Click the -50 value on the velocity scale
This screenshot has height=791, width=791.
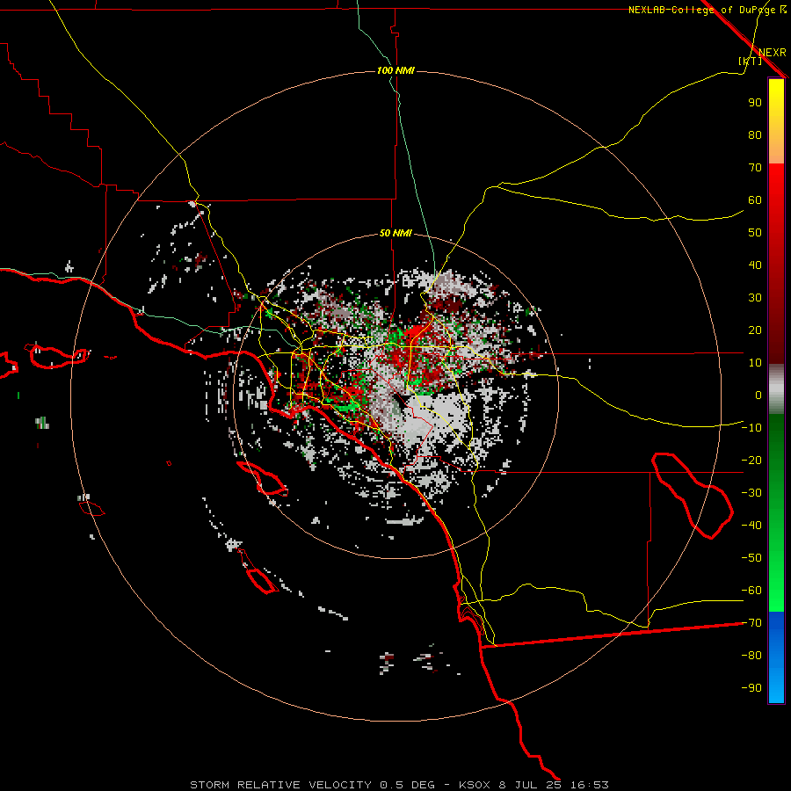pyautogui.click(x=751, y=558)
